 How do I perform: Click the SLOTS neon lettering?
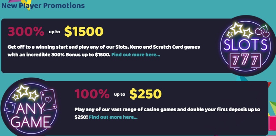[x=246, y=45]
